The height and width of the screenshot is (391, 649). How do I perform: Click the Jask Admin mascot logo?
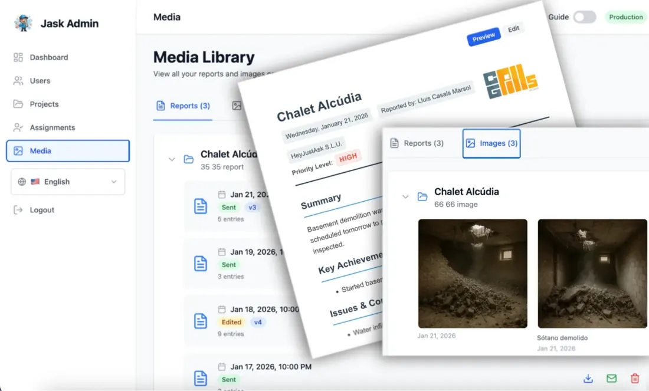[23, 23]
